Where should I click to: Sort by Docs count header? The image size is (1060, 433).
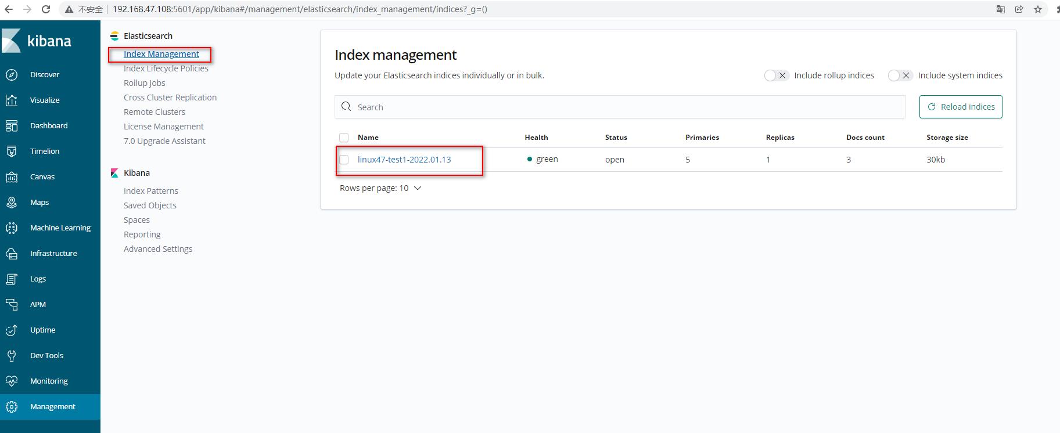pos(865,138)
